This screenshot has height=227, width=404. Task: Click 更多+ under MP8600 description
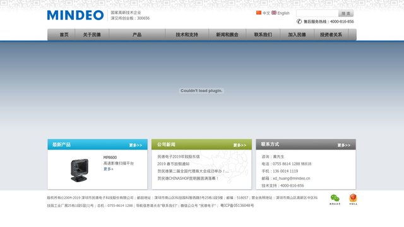point(108,169)
